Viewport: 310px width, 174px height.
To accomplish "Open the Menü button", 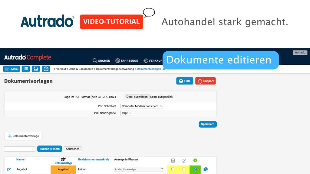I will tap(12, 69).
